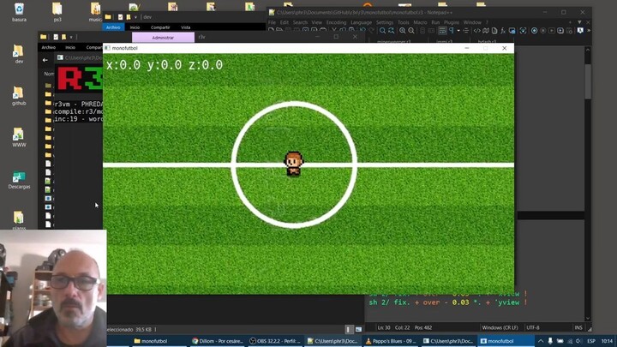Click the player character sprite in monofutbol

[294, 164]
